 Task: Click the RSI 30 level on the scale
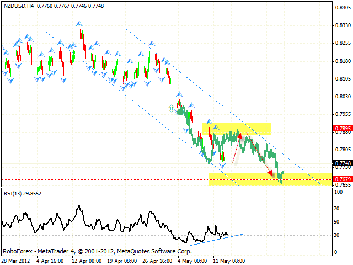coord(338,235)
